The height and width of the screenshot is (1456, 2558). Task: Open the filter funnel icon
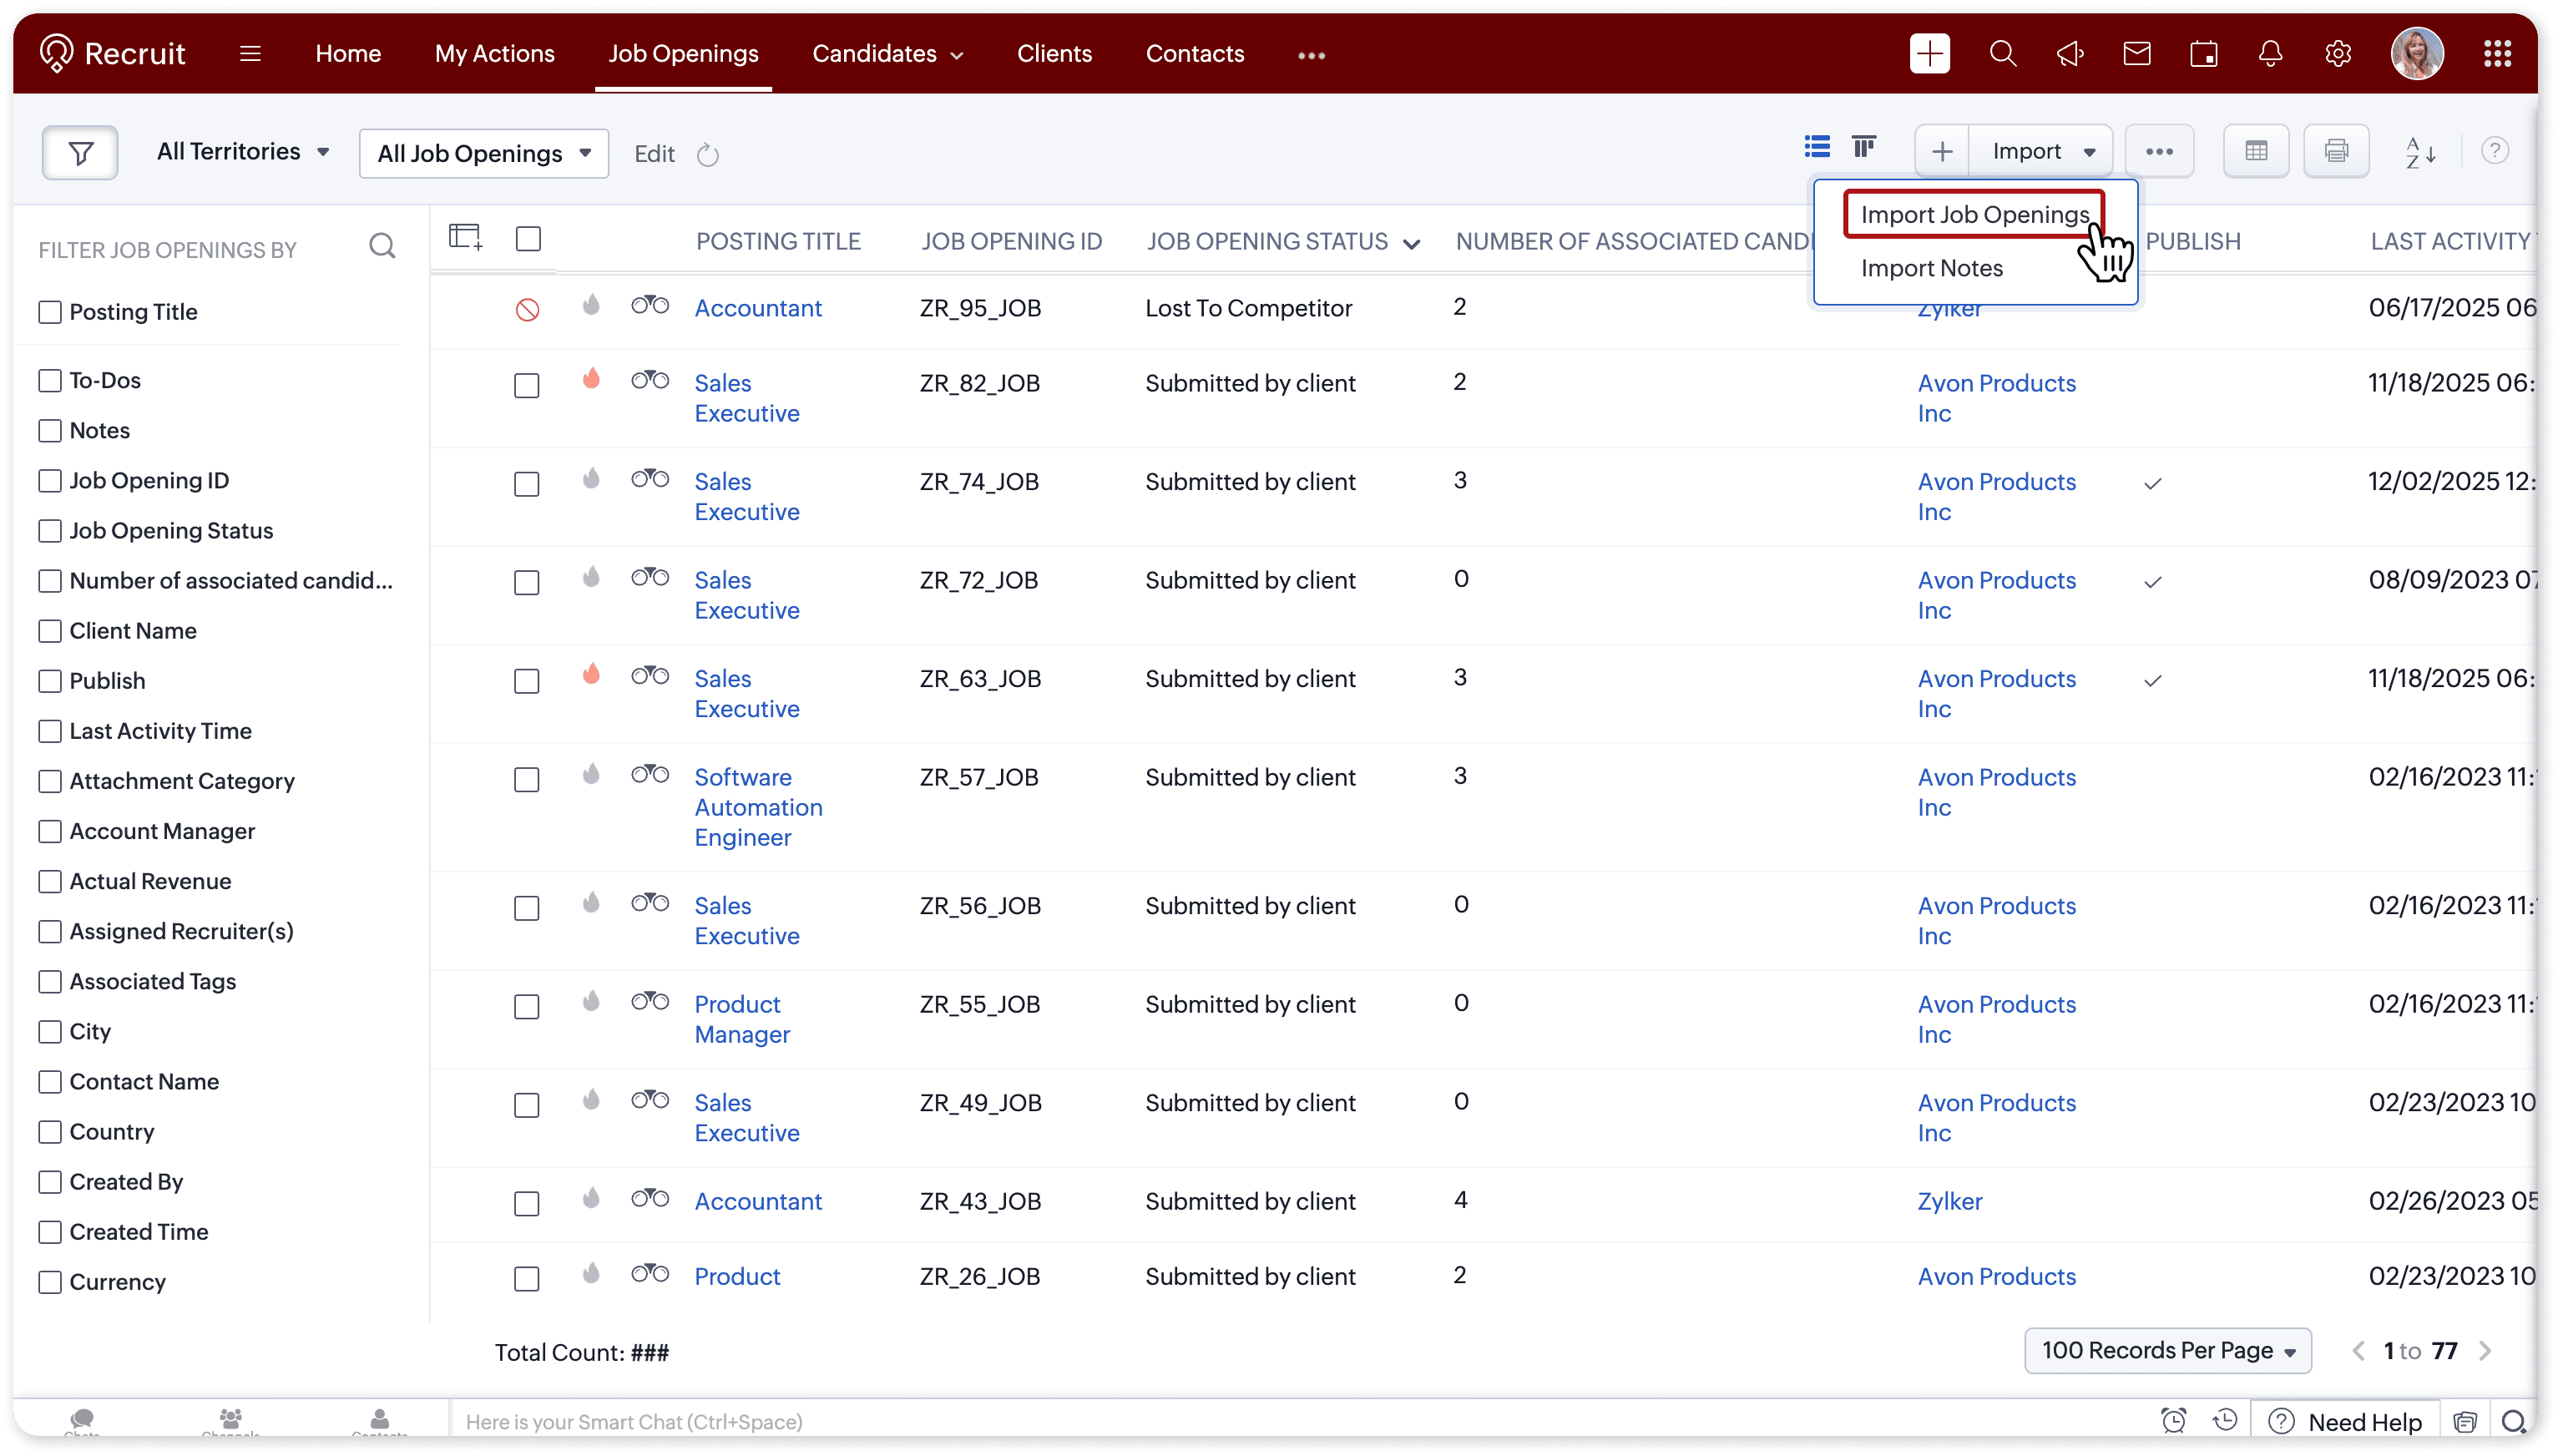[x=80, y=153]
